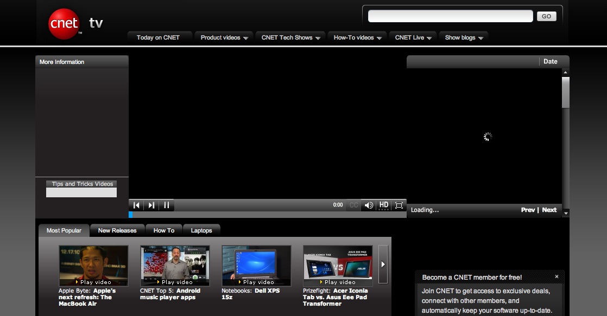
Task: Click the playlist scrollbar thumb
Action: [x=566, y=93]
